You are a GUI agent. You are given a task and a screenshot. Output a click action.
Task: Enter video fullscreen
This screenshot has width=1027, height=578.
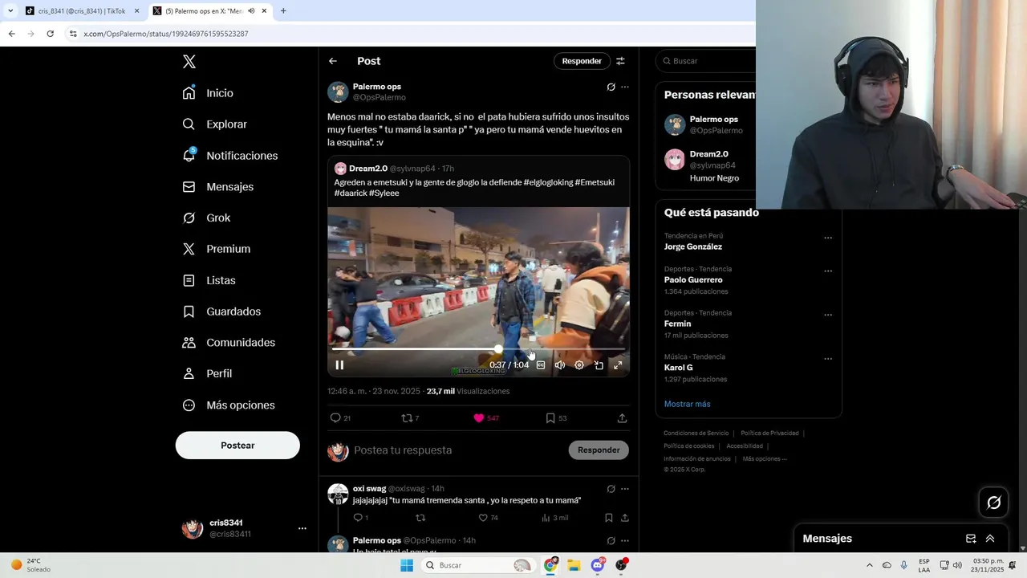pyautogui.click(x=618, y=365)
